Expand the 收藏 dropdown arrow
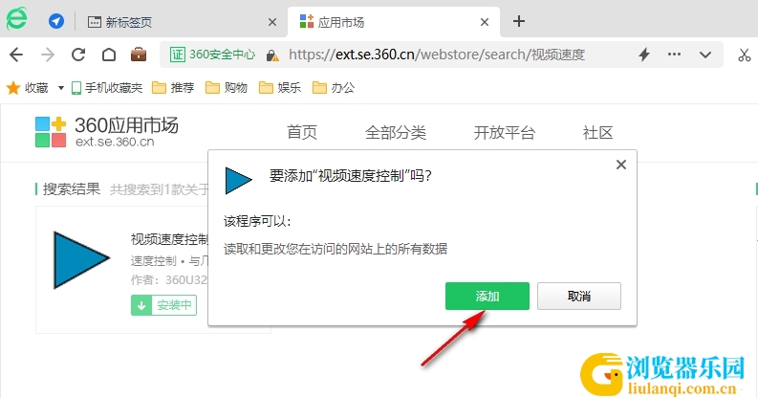This screenshot has height=398, width=758. [61, 88]
